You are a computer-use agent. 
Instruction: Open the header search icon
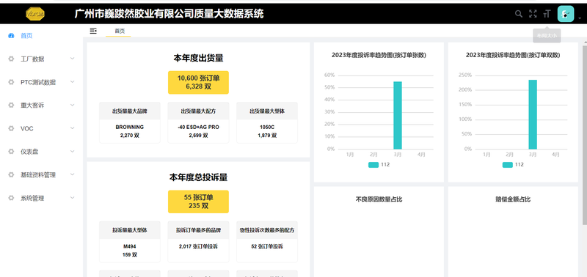click(x=519, y=14)
